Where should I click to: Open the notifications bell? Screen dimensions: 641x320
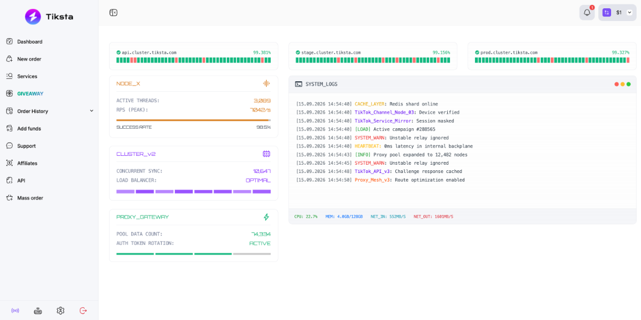pyautogui.click(x=587, y=13)
